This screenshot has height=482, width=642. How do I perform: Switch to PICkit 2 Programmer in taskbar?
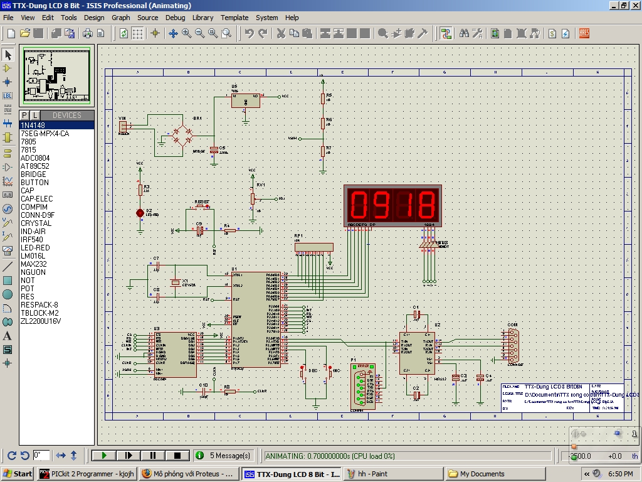tap(86, 474)
